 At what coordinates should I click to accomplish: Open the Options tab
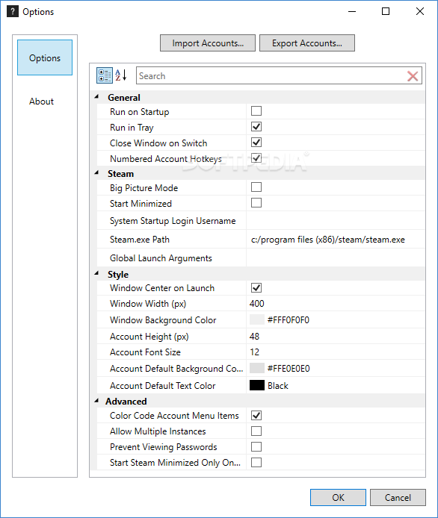coord(45,57)
